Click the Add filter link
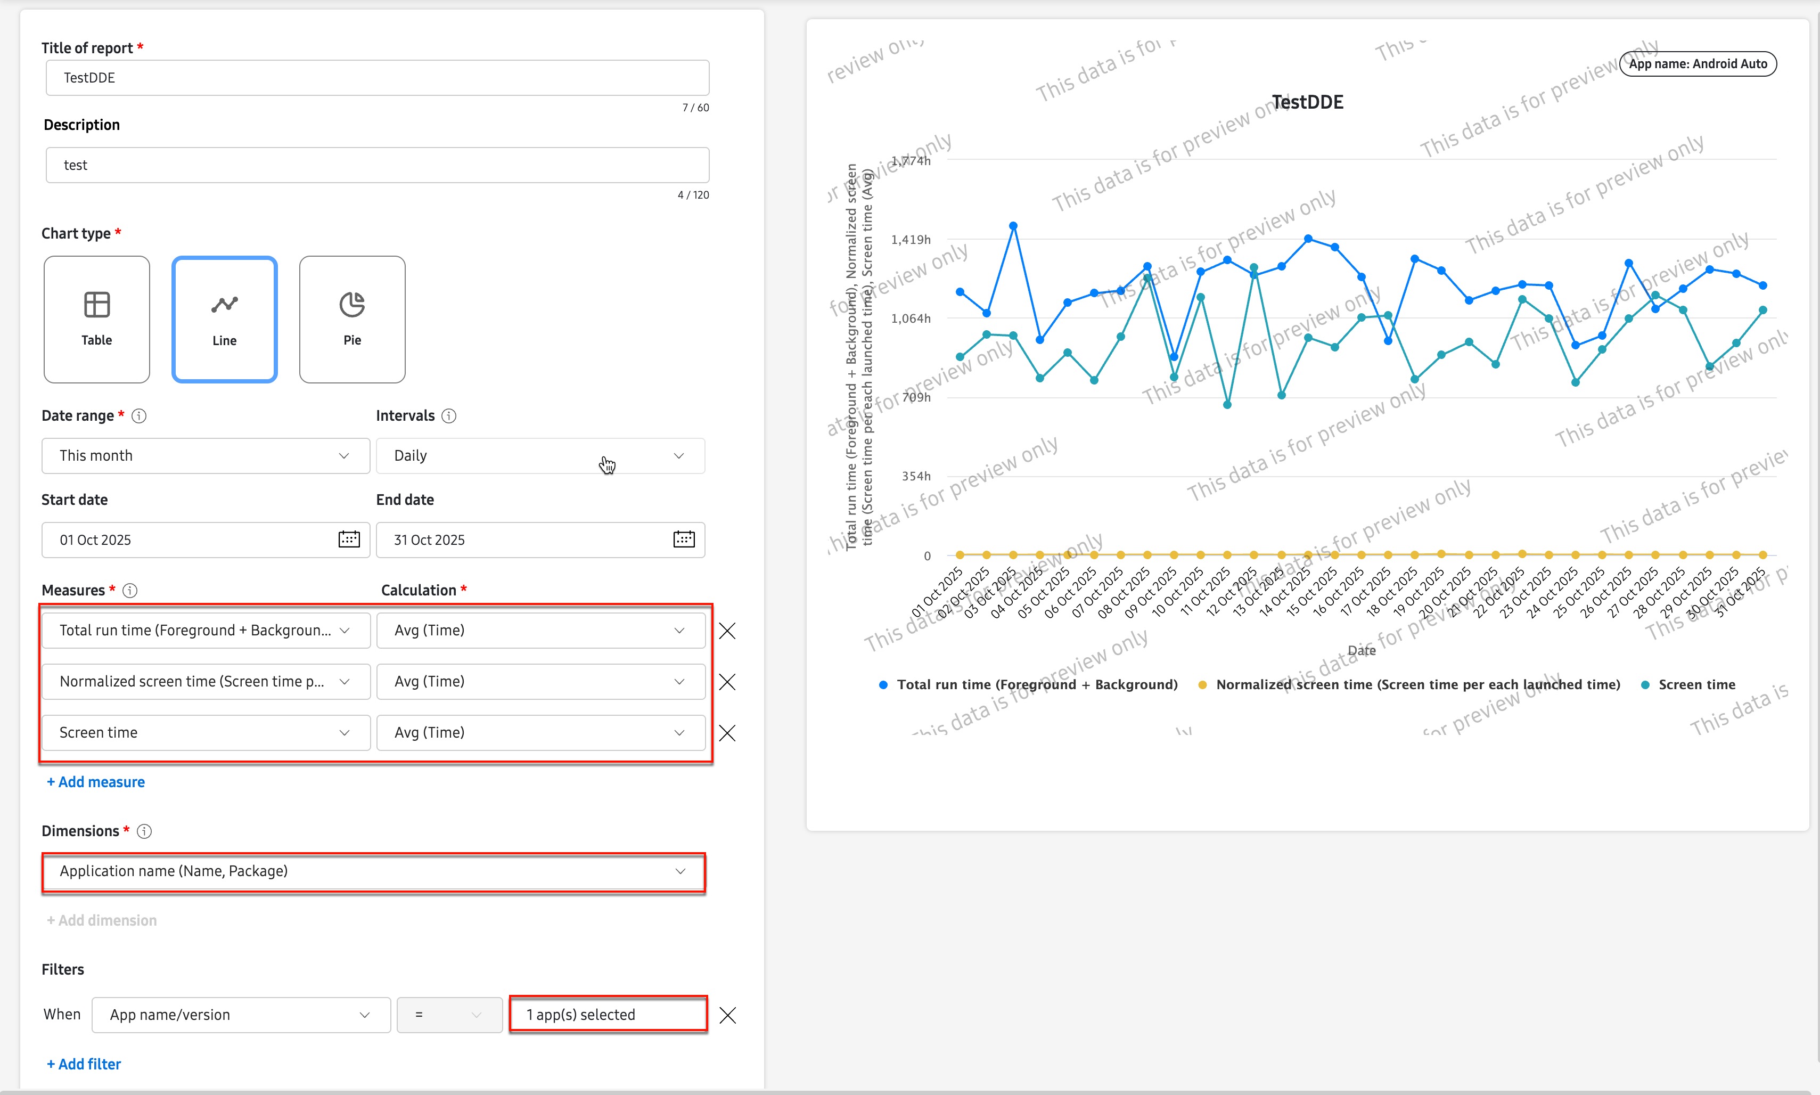The width and height of the screenshot is (1820, 1095). click(84, 1064)
